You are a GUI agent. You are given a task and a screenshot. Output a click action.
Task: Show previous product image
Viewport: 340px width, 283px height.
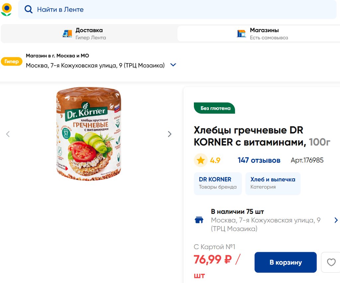(x=8, y=134)
